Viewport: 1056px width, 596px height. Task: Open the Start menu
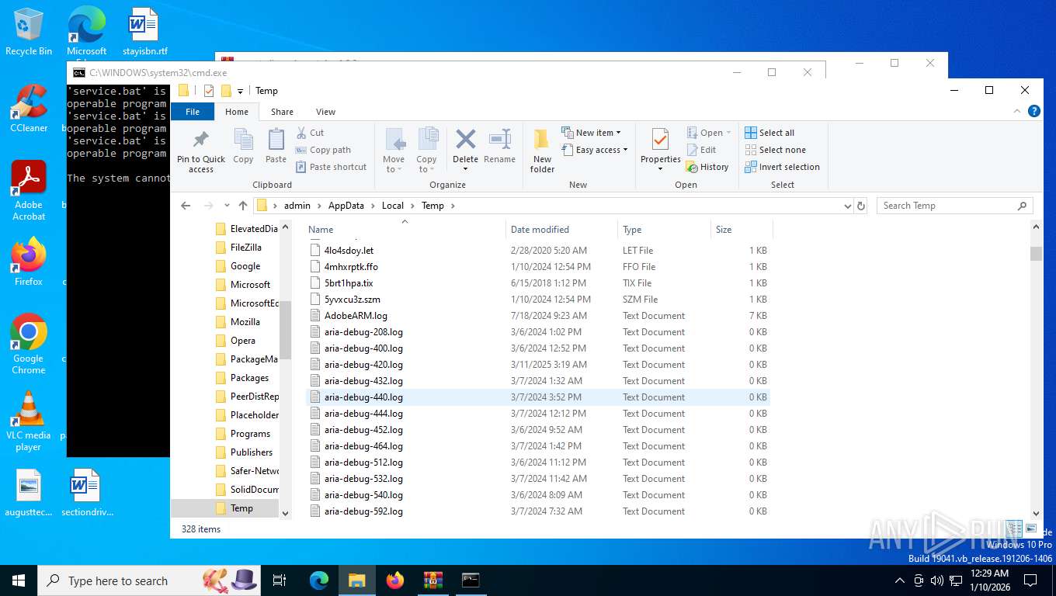[x=19, y=580]
